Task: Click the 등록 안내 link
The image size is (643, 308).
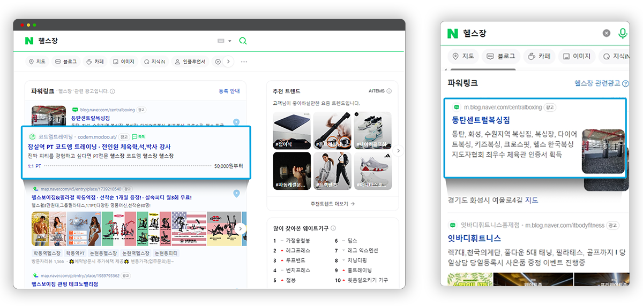Action: click(229, 91)
